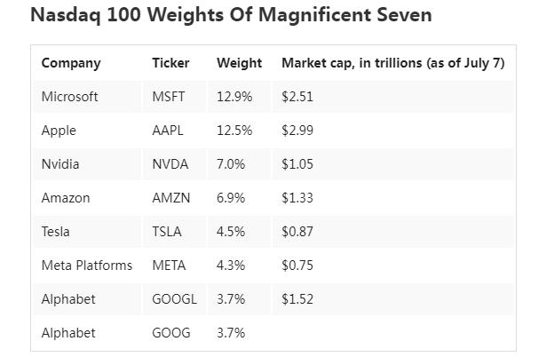Select the Nvidia company name
The image size is (554, 357).
60,164
